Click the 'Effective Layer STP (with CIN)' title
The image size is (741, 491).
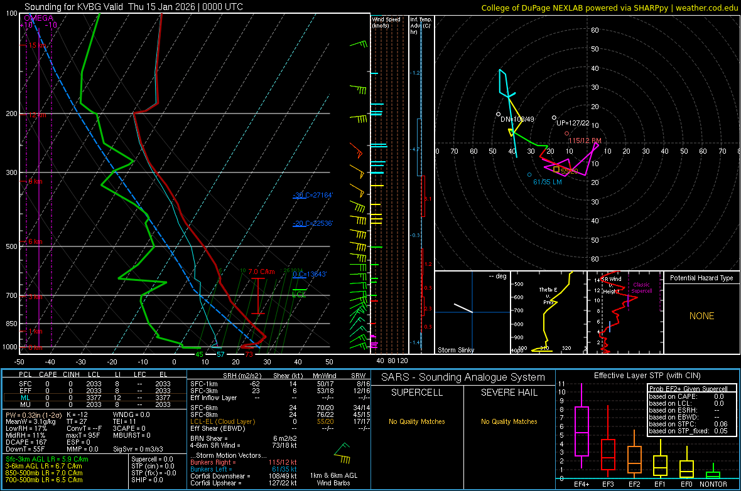pos(647,376)
